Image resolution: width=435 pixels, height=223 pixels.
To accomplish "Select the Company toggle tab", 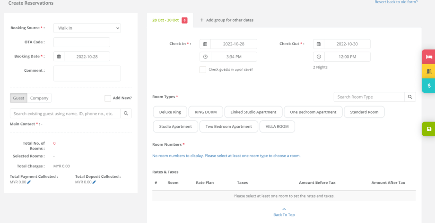I will 39,98.
